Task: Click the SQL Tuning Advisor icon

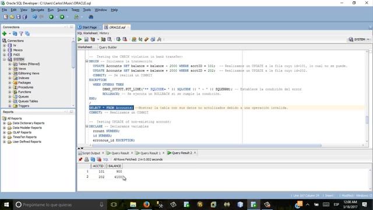Action: point(110,40)
